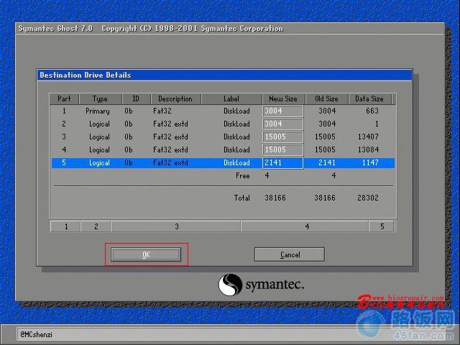Click part number 3 in table
460x345 pixels.
pyautogui.click(x=64, y=137)
